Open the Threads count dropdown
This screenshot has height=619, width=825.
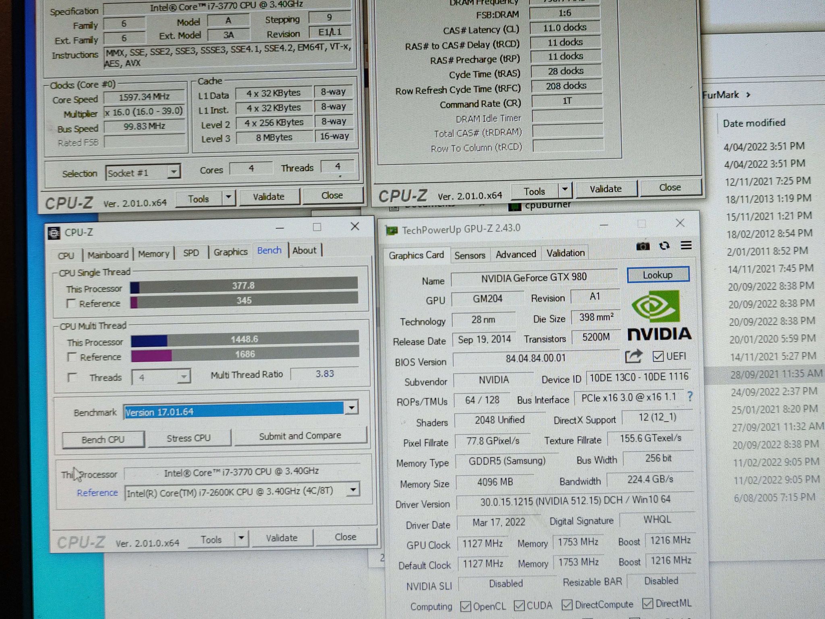click(x=184, y=377)
